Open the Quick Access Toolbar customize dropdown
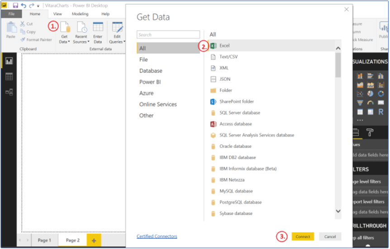The width and height of the screenshot is (390, 249). tap(38, 6)
